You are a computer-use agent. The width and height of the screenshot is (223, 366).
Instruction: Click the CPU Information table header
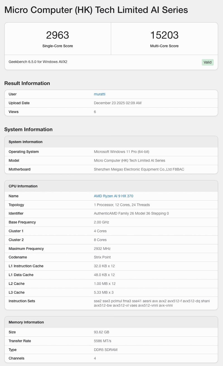coord(23,186)
